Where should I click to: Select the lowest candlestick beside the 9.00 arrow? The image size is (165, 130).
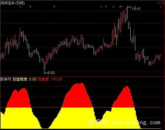pos(44,67)
